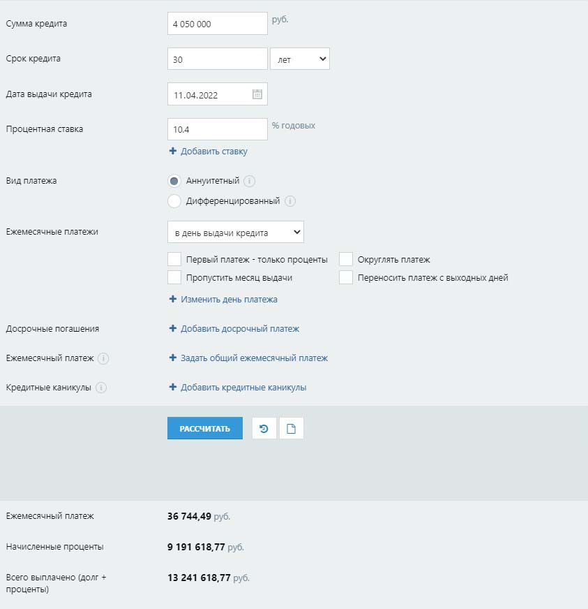The width and height of the screenshot is (588, 609).
Task: Click the Добавить досрочный платеж link
Action: (239, 329)
